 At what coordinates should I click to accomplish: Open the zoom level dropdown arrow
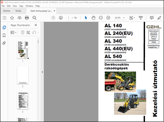(124, 18)
